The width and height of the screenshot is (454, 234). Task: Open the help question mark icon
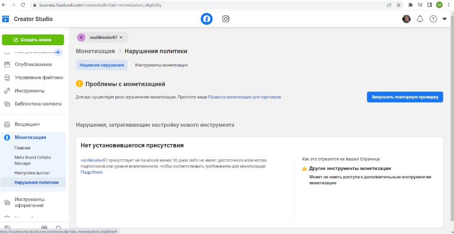point(433,19)
